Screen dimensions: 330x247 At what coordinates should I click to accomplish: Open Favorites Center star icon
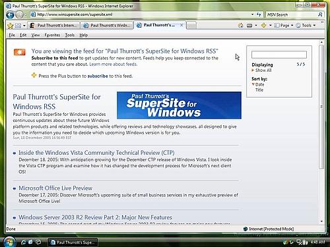point(10,26)
